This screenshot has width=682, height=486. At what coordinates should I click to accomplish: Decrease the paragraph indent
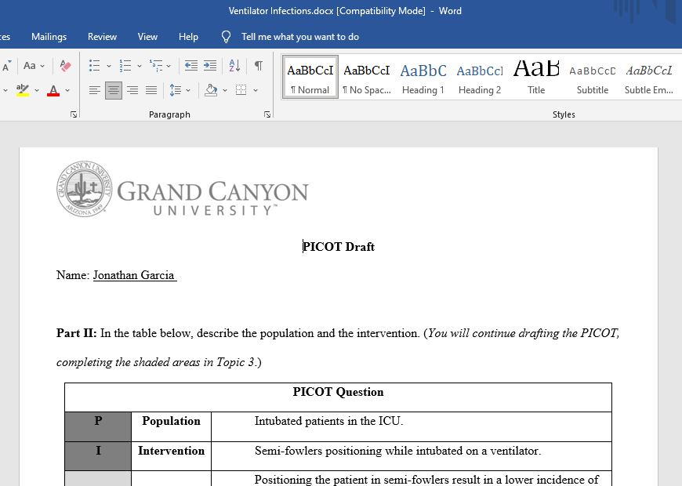(x=191, y=66)
